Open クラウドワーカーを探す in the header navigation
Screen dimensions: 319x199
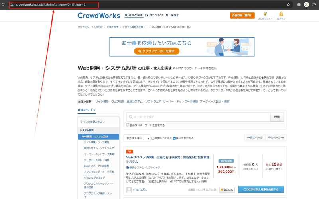162,15
